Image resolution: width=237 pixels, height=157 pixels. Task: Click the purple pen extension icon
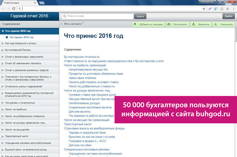coord(210,9)
